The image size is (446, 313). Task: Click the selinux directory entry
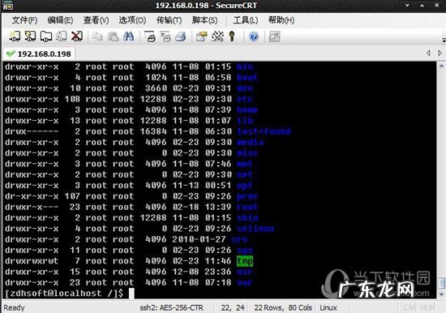255,229
